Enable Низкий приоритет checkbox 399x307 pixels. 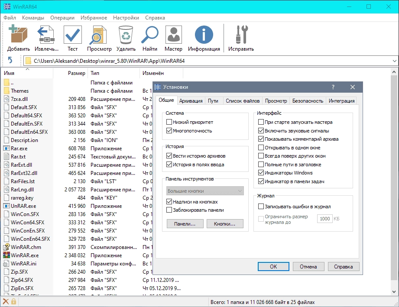coord(169,122)
